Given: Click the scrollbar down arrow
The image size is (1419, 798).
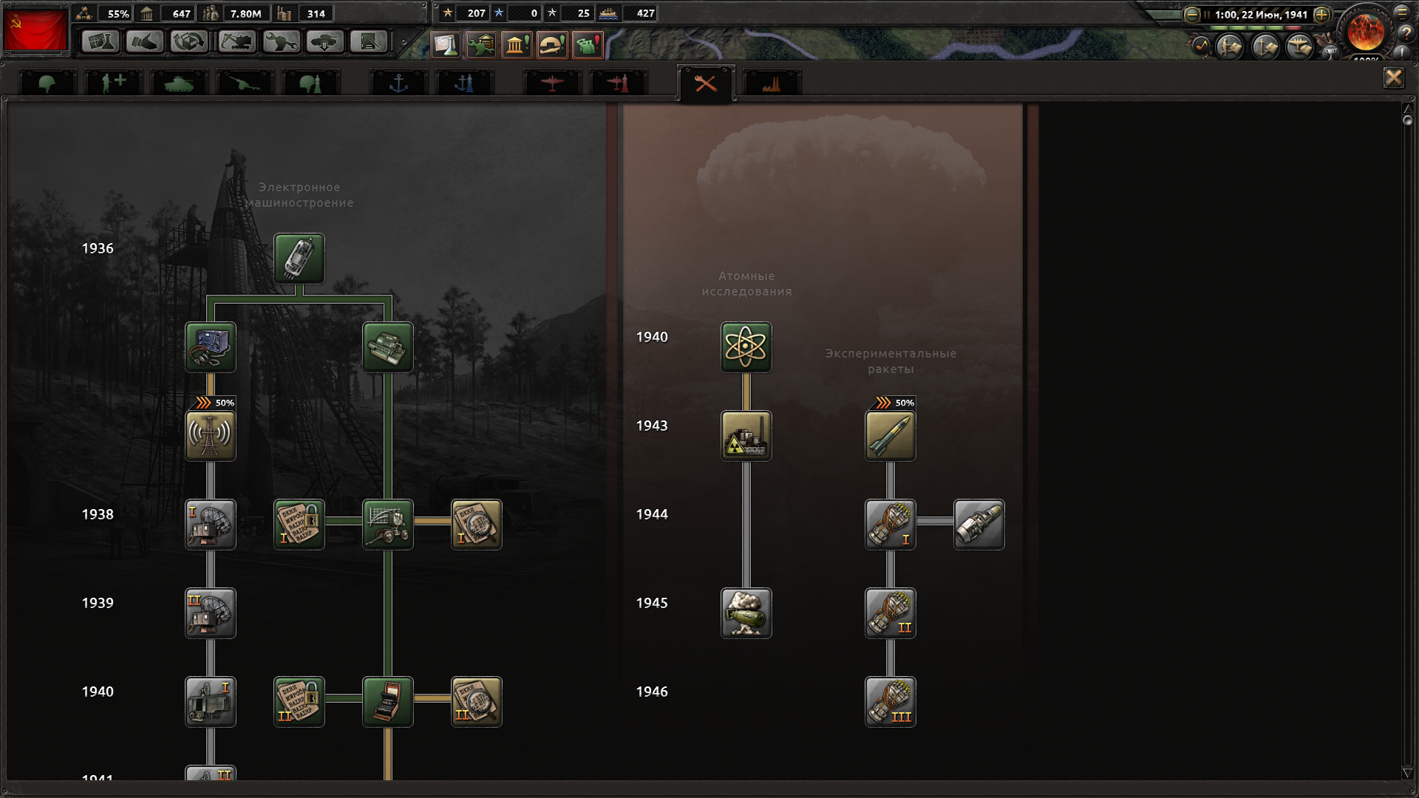Looking at the screenshot, I should click(1407, 773).
